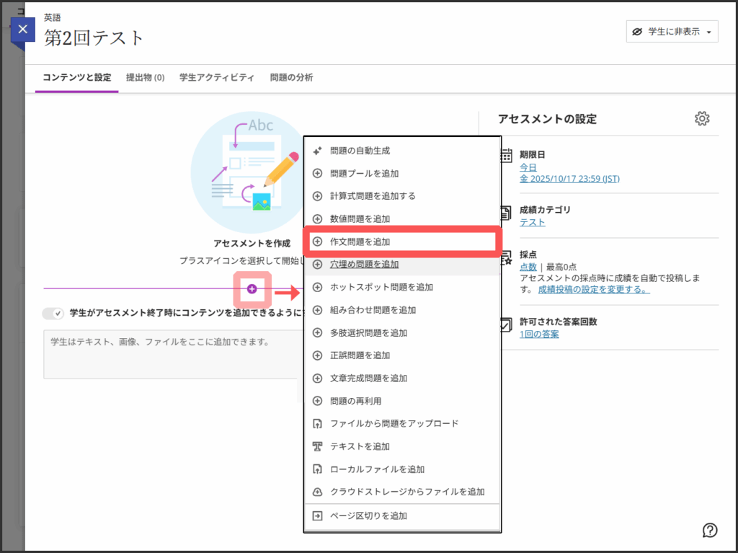The image size is (738, 553).
Task: Click the purple plus add-content icon
Action: (x=252, y=289)
